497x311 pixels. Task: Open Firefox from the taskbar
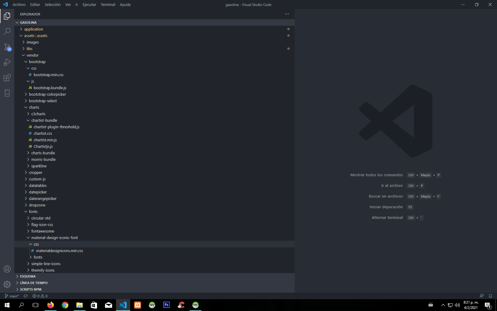[x=51, y=305]
